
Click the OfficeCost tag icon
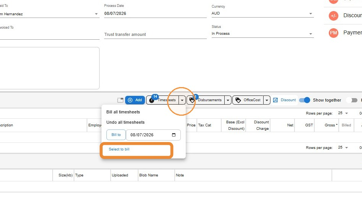(238, 100)
